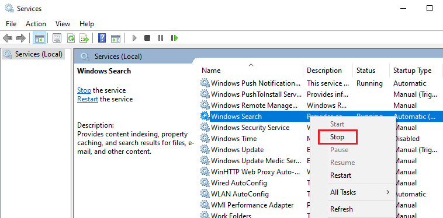Screen dimensions: 443x218
Task: Expand the All Tasks submenu arrow
Action: [x=387, y=192]
